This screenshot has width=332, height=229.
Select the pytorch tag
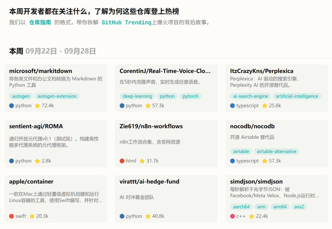(190, 96)
